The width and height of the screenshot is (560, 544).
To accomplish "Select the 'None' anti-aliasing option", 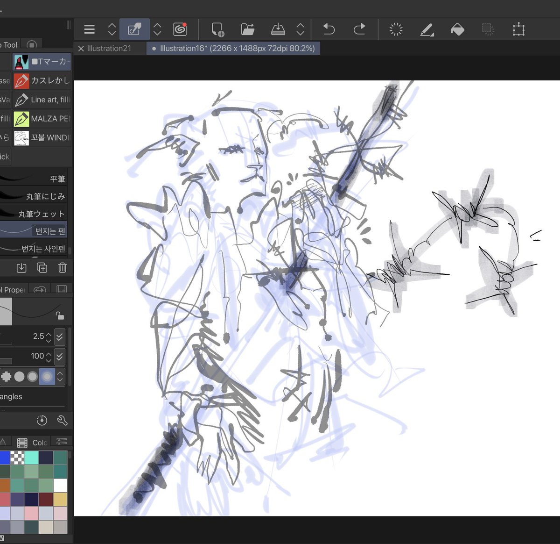I will (6, 376).
